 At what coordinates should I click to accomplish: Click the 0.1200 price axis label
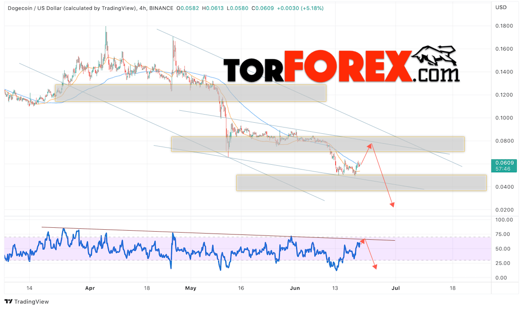(504, 95)
